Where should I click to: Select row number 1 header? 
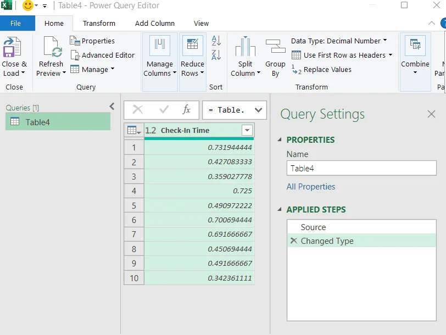pyautogui.click(x=134, y=148)
